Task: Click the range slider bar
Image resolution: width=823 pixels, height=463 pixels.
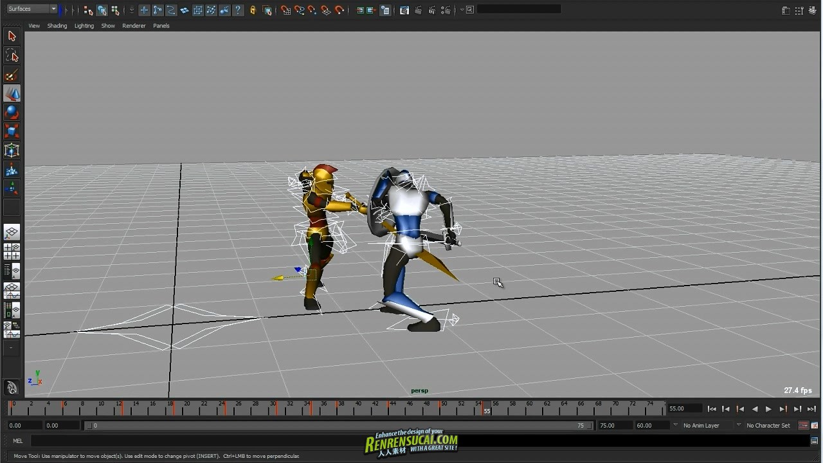Action: [x=338, y=425]
